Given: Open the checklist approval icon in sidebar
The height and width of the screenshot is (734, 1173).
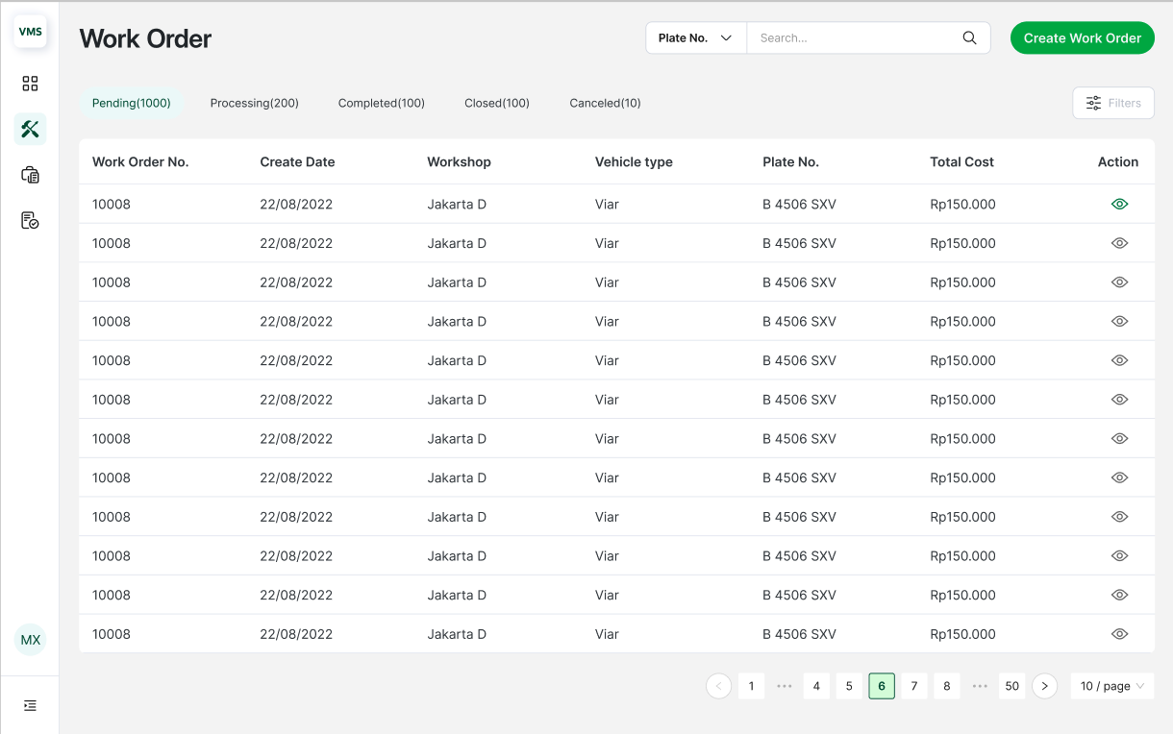Looking at the screenshot, I should (x=30, y=221).
